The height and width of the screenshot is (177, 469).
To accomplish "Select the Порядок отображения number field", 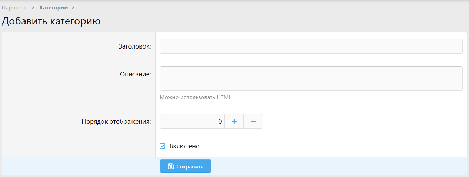I will click(x=192, y=121).
